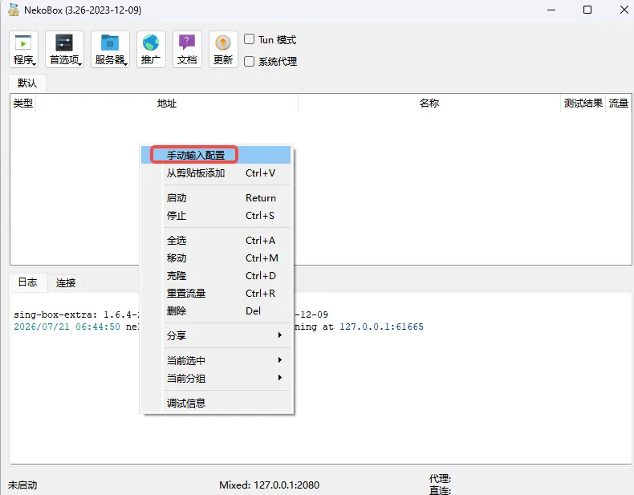Switch to the 连接 connections tab
The height and width of the screenshot is (495, 634).
tap(66, 283)
